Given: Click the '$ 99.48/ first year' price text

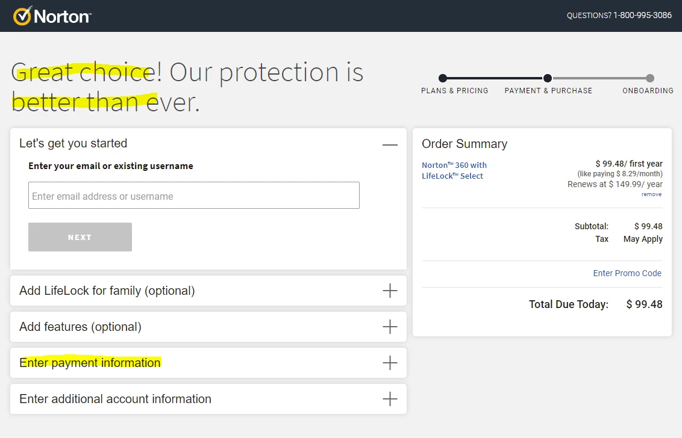Looking at the screenshot, I should click(629, 164).
